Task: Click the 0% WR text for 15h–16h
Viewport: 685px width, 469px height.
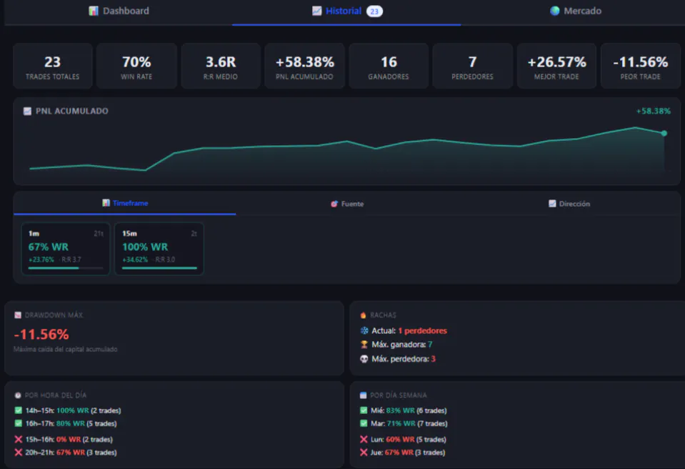Action: pos(69,439)
